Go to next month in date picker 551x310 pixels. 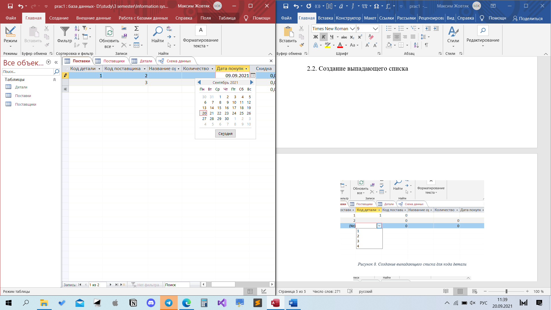pos(251,82)
